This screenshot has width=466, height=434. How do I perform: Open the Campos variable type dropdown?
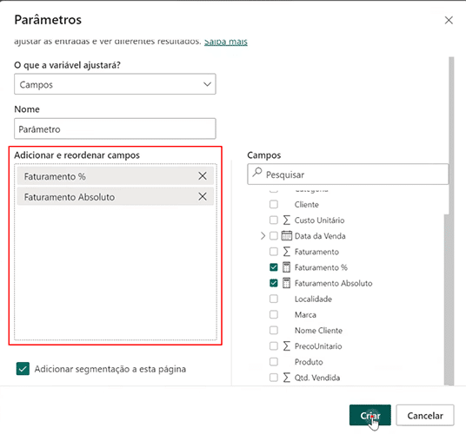(115, 84)
